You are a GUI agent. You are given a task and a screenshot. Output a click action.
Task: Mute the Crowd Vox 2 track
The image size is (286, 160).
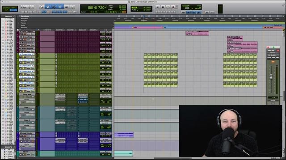(x=25, y=63)
